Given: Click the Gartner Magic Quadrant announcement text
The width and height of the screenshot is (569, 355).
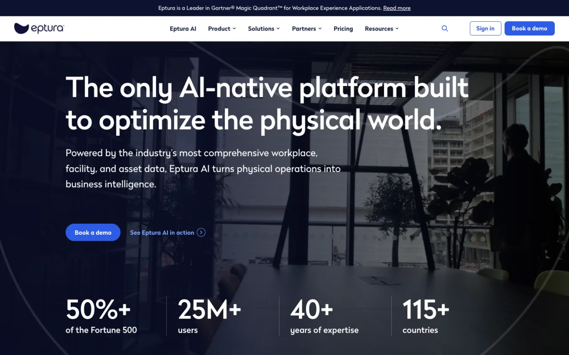Looking at the screenshot, I should tap(270, 8).
